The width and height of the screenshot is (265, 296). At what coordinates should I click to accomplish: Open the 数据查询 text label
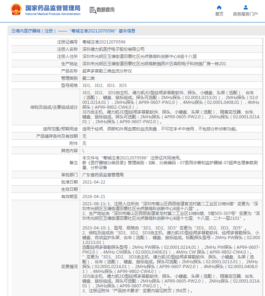[x=105, y=10]
